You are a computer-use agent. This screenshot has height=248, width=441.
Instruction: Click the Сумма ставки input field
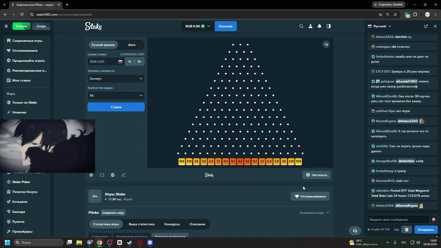(106, 62)
